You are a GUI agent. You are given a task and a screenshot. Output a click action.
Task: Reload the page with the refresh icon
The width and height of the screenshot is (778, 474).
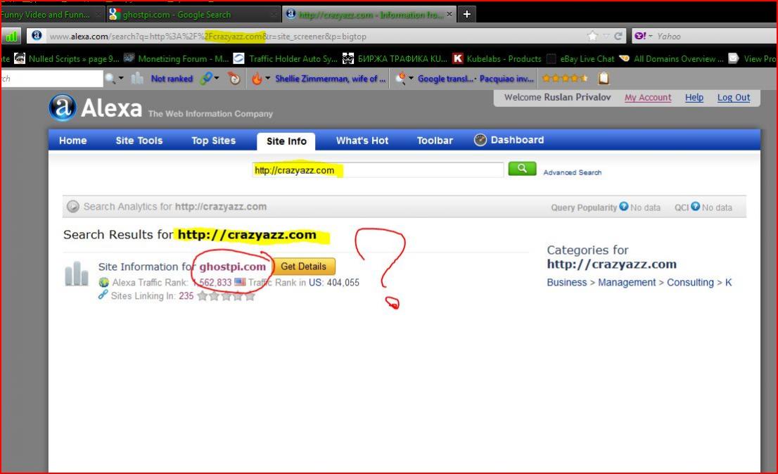coord(618,36)
